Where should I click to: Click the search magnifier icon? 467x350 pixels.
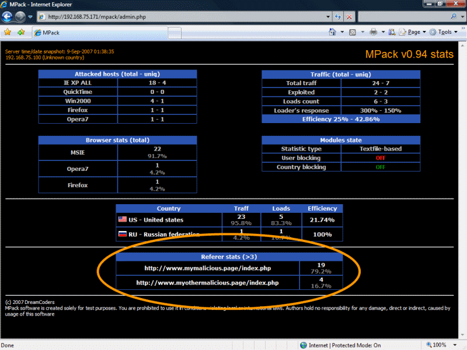(x=454, y=16)
